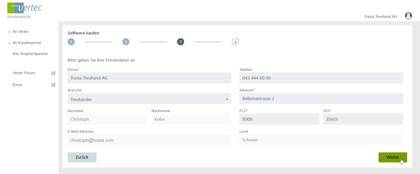
Task: Go to step 1 circle
Action: tap(71, 42)
